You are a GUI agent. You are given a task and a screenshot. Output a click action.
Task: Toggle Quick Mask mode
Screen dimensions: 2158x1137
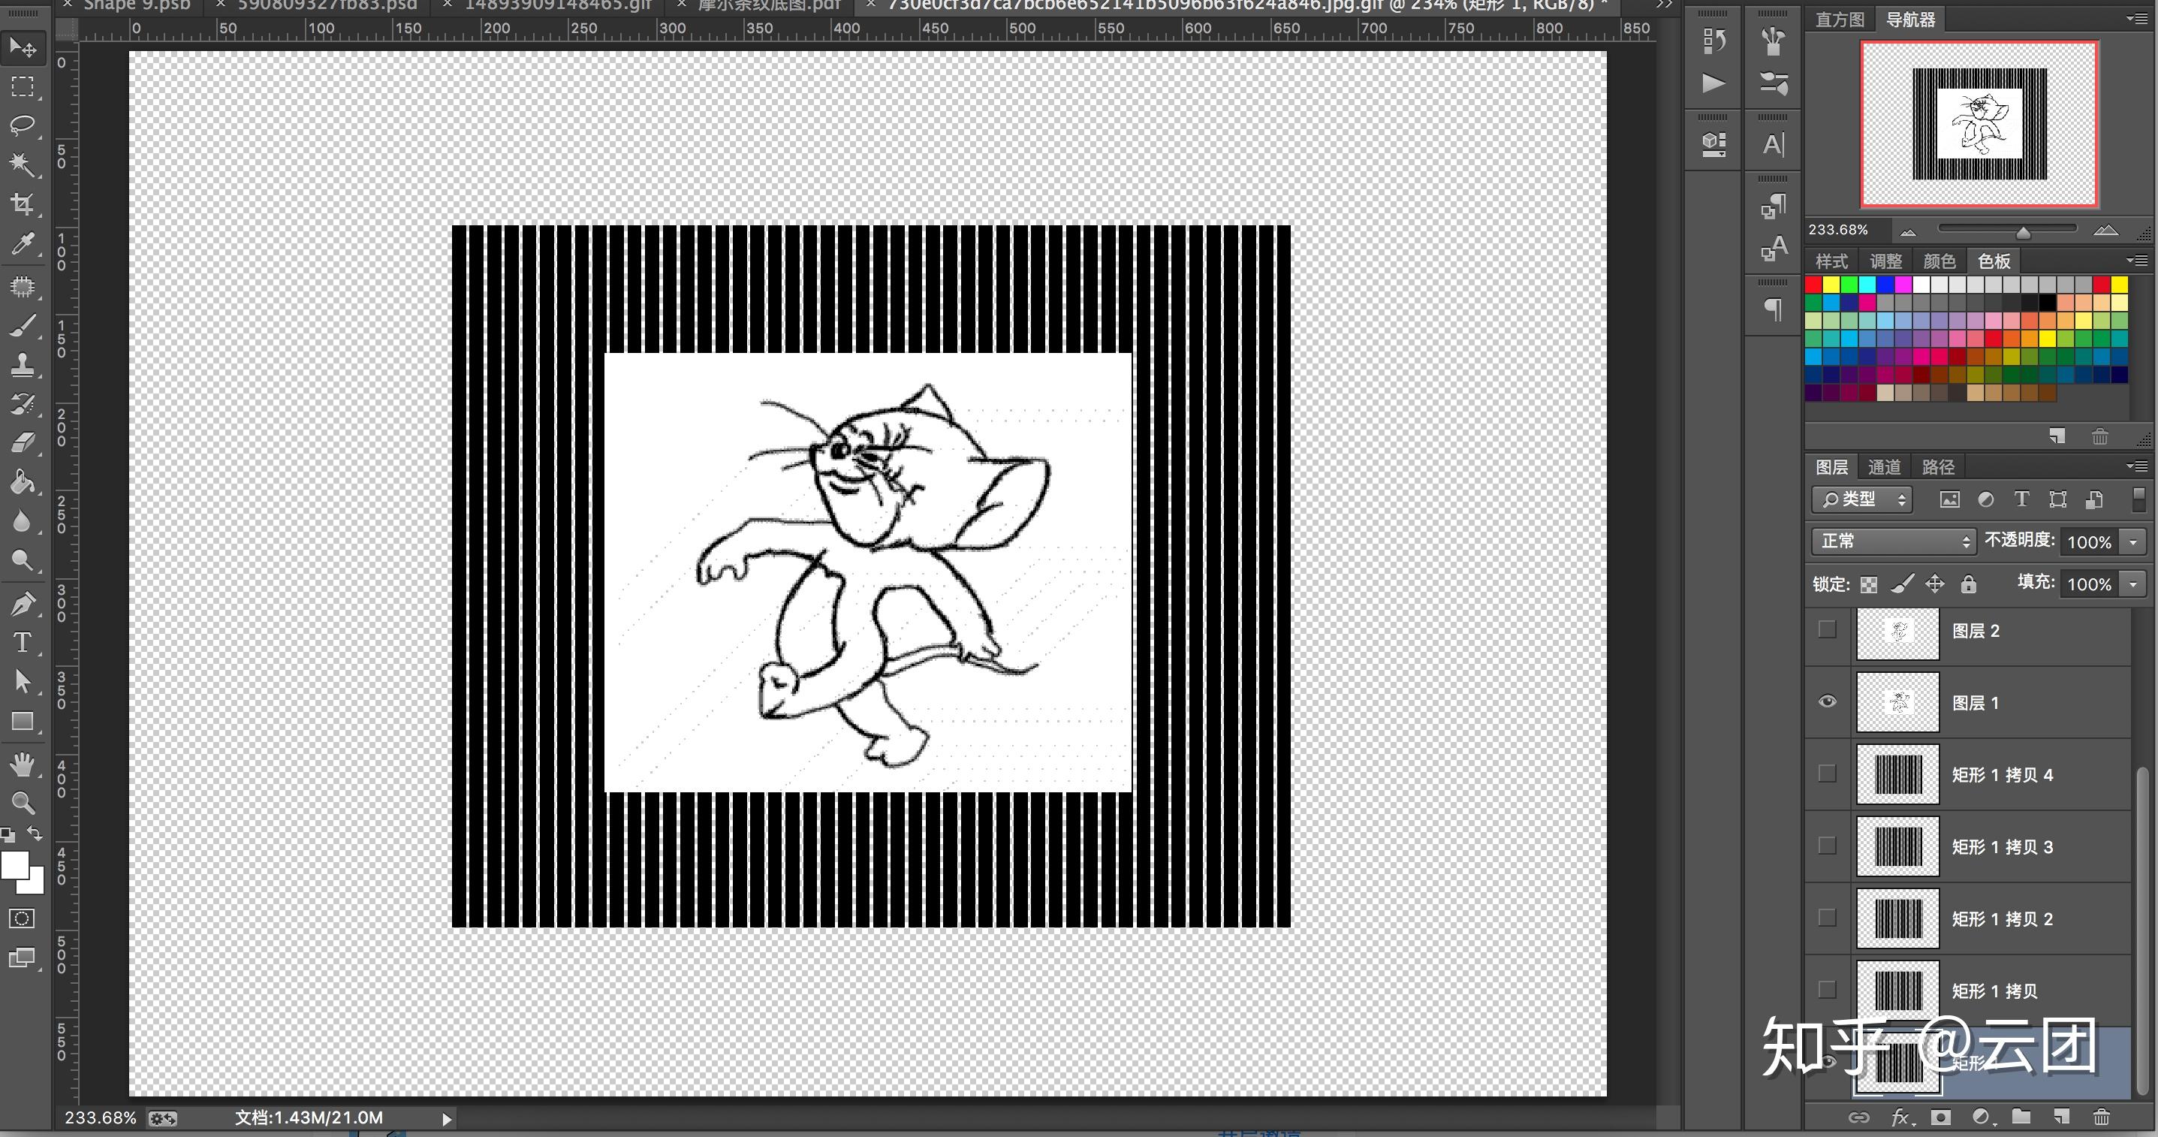click(x=22, y=918)
